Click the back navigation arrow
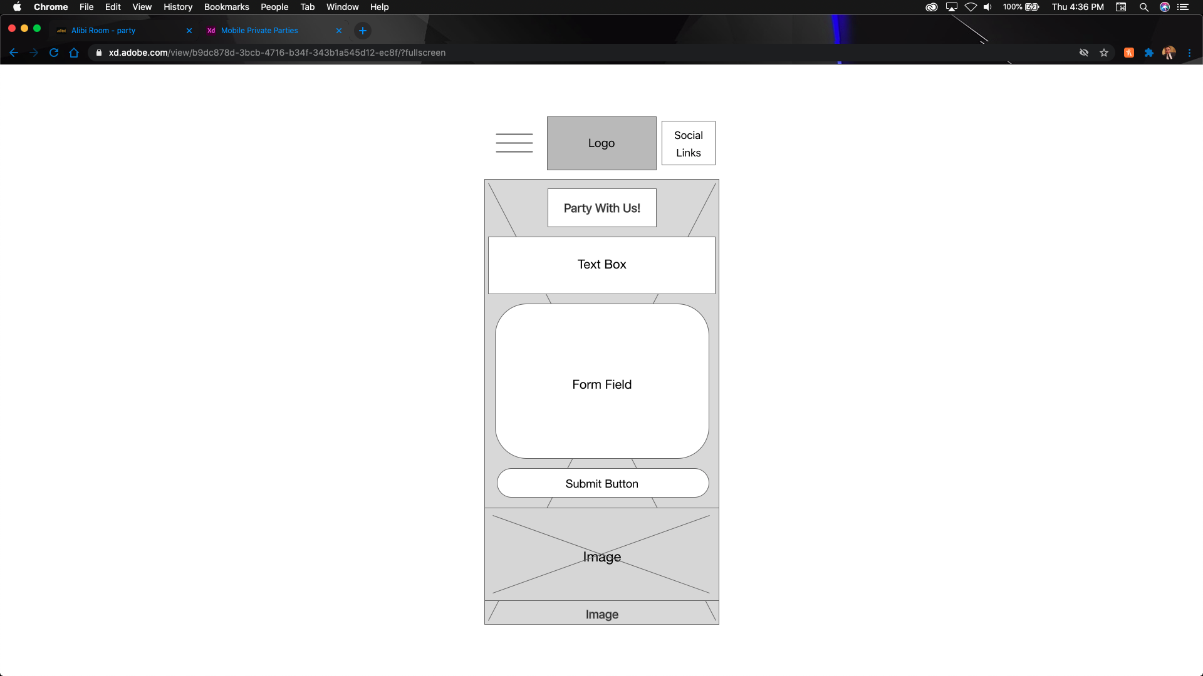The image size is (1203, 676). click(x=14, y=53)
